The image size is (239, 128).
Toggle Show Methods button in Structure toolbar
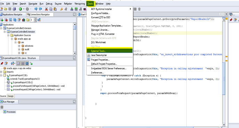coord(18,63)
